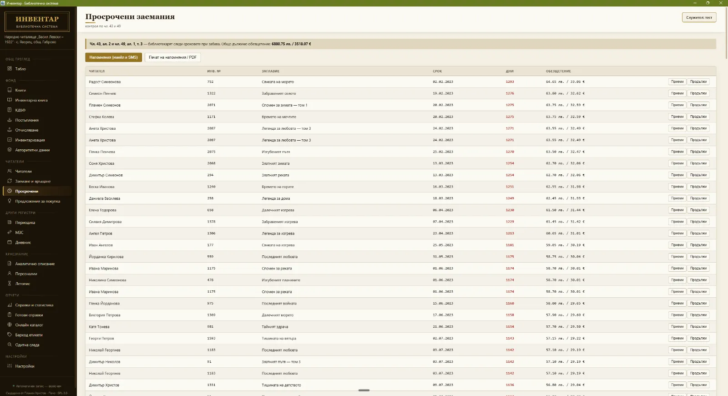Image resolution: width=728 pixels, height=396 pixels.
Task: Click the Просрочени clock icon
Action: pos(10,191)
